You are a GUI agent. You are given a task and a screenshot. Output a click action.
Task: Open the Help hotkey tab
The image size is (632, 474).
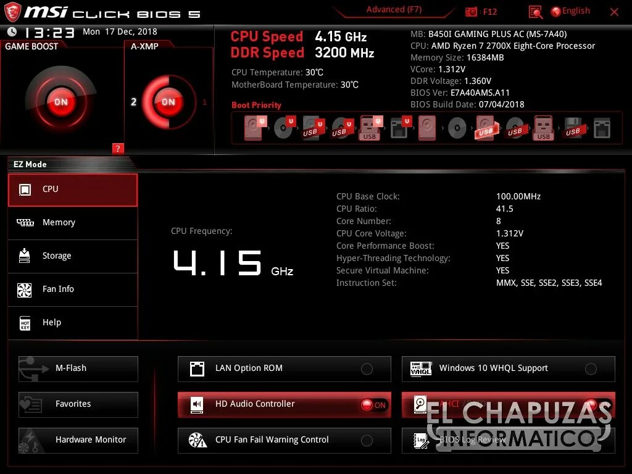click(73, 323)
